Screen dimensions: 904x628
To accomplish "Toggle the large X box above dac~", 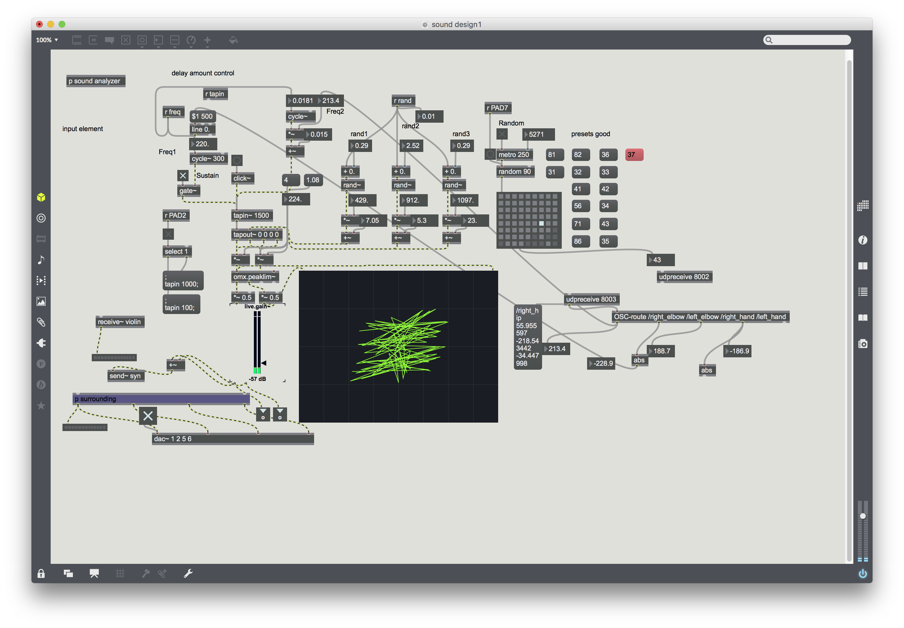I will (x=148, y=416).
